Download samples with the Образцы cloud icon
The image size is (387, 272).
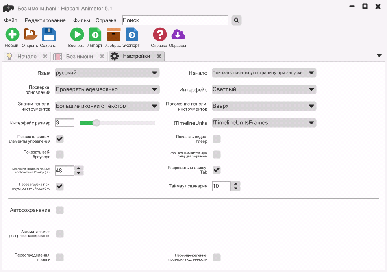pyautogui.click(x=178, y=35)
